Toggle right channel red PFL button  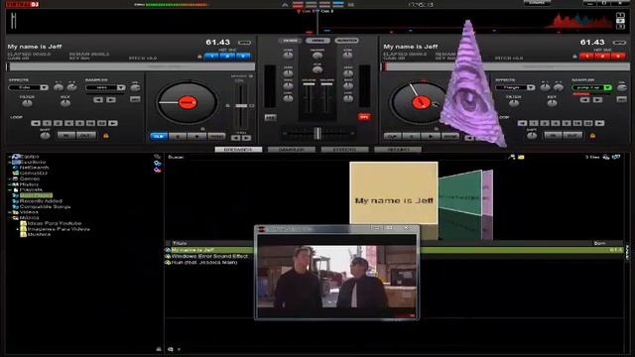[364, 117]
